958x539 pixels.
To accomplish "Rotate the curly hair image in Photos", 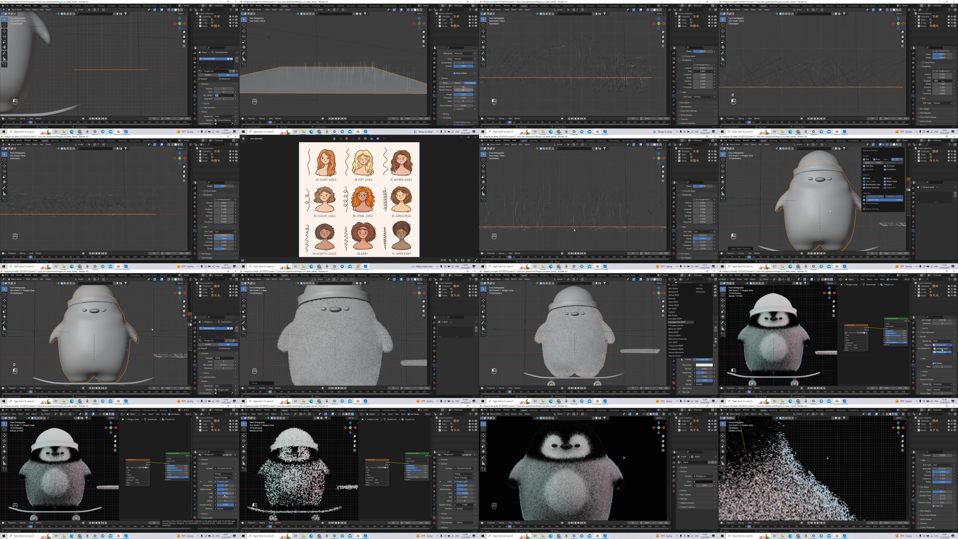I will pos(341,138).
